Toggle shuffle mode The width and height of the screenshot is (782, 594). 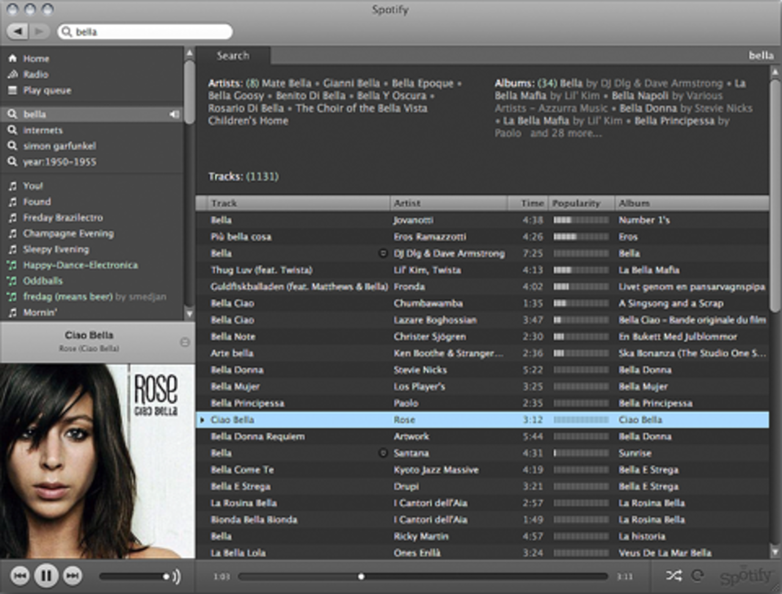[x=673, y=574]
